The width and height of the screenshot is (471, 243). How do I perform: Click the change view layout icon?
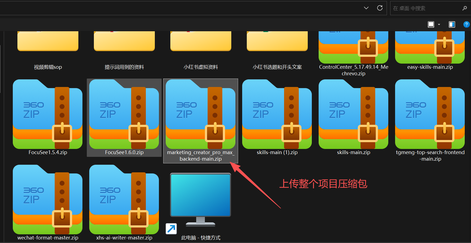pyautogui.click(x=431, y=24)
